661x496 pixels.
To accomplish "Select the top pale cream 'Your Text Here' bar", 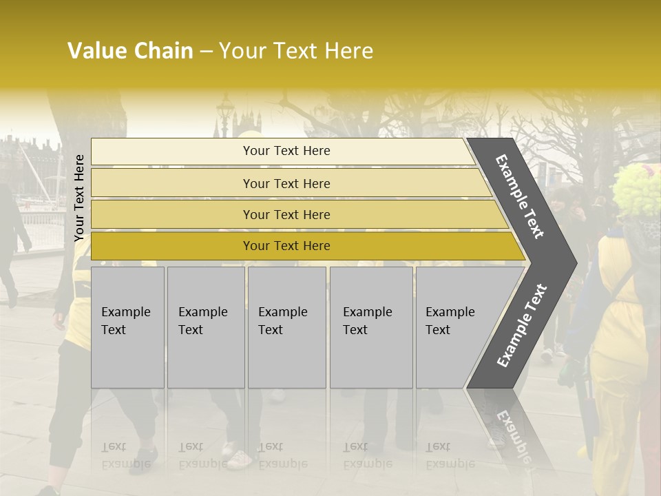I will coord(283,152).
